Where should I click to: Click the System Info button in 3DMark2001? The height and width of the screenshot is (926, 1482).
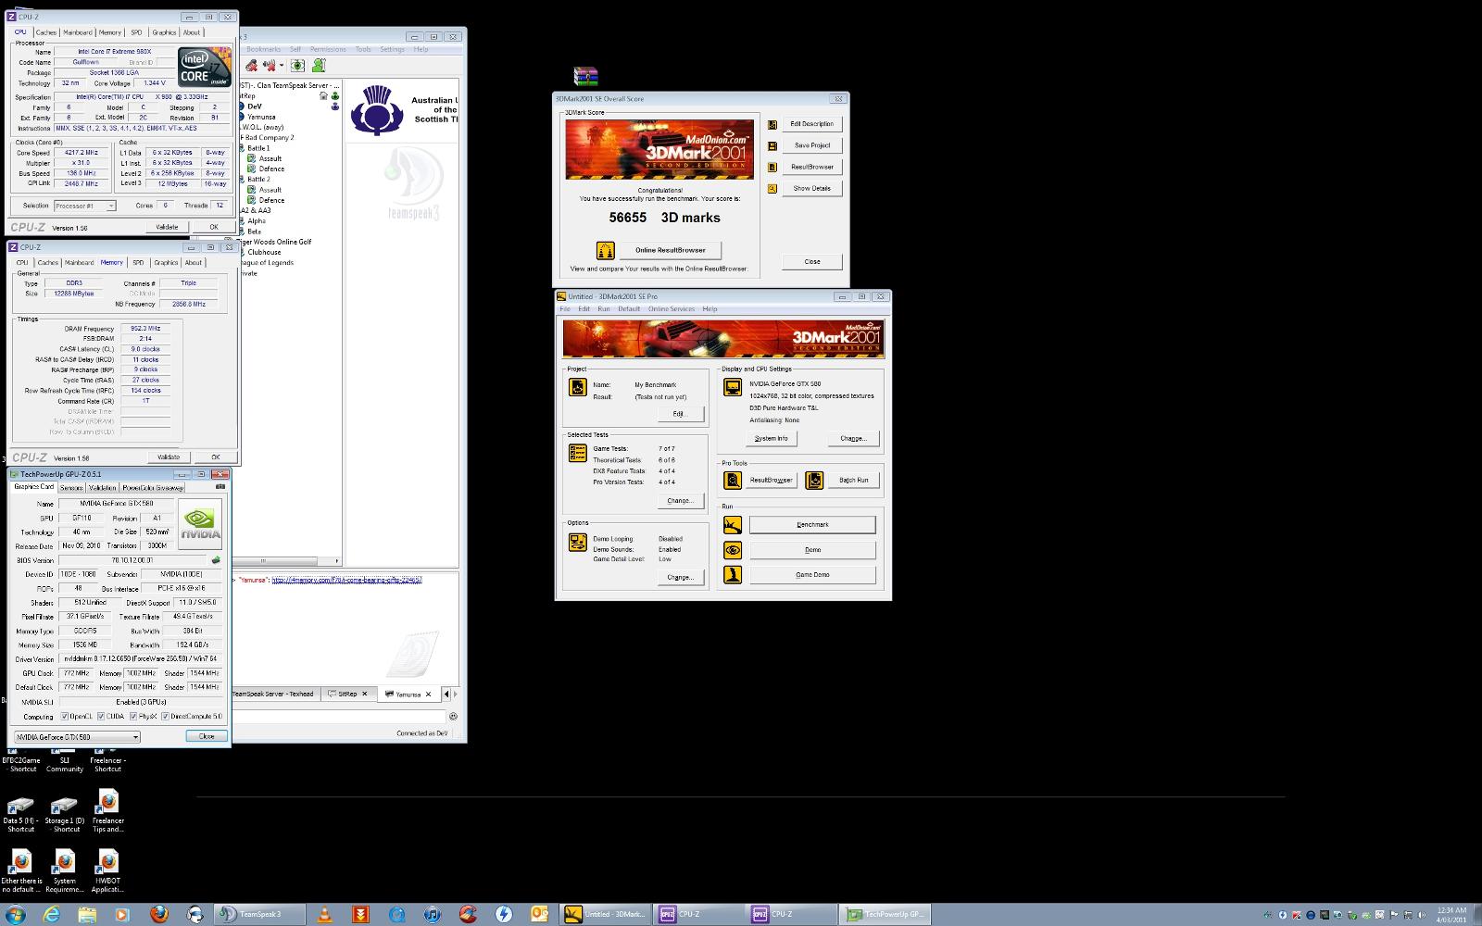[771, 439]
